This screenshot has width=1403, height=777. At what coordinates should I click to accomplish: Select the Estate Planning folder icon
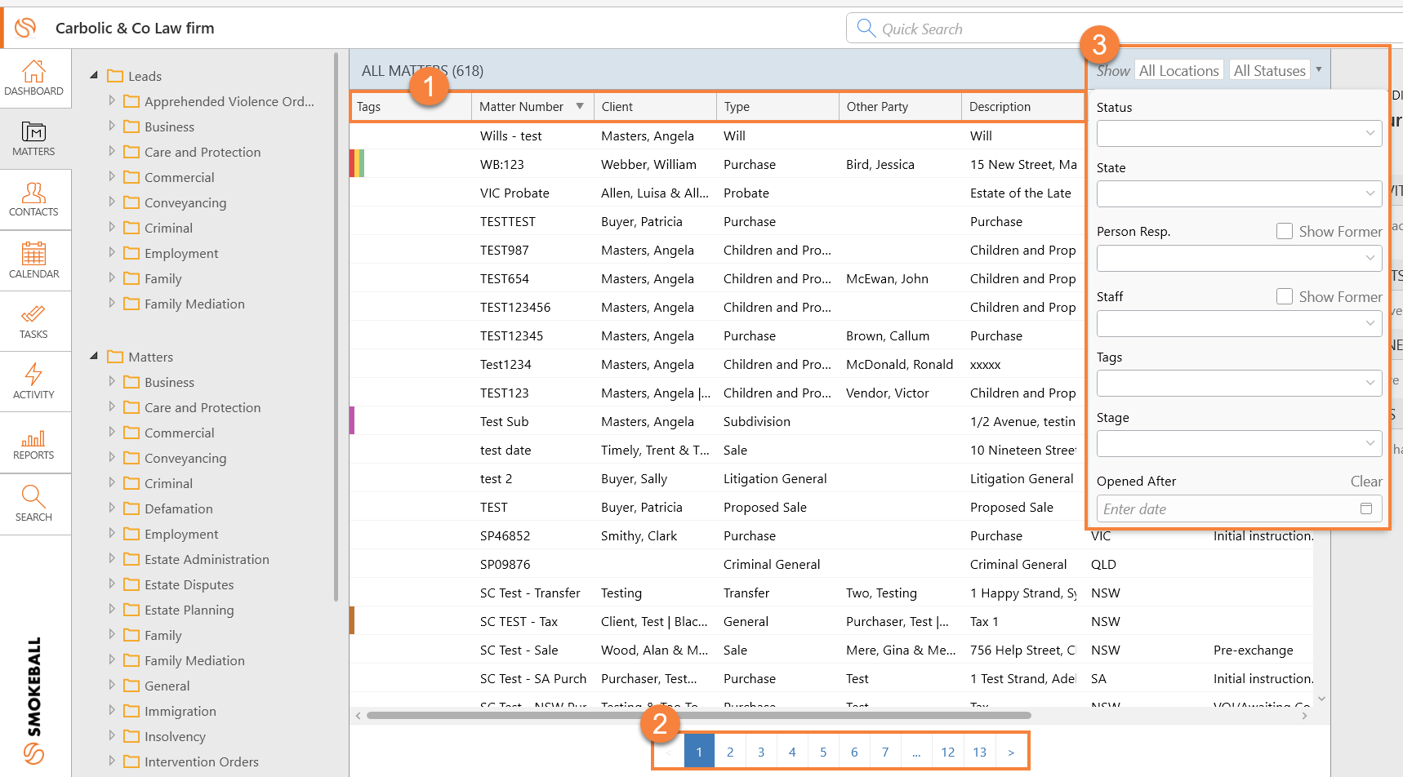point(131,610)
